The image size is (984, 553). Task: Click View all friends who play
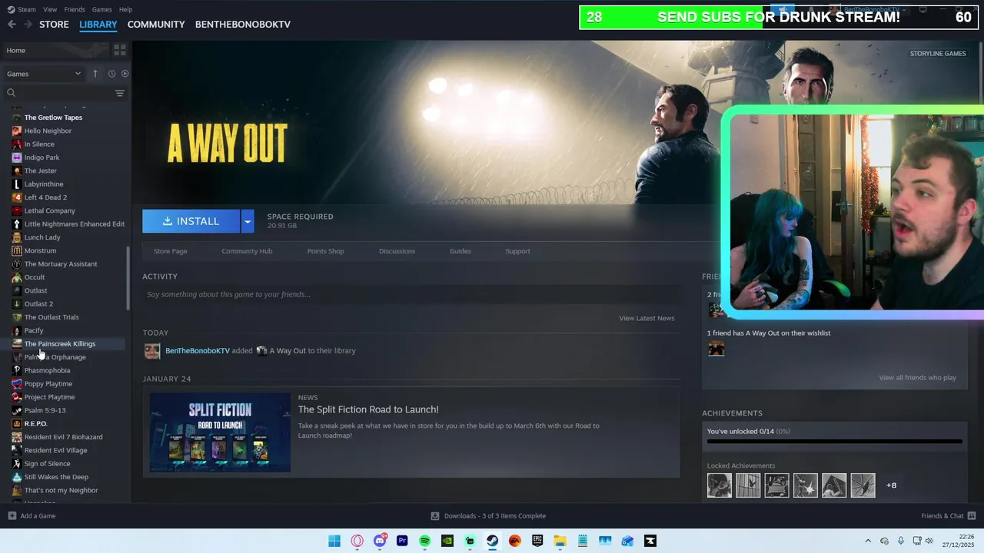pyautogui.click(x=917, y=378)
